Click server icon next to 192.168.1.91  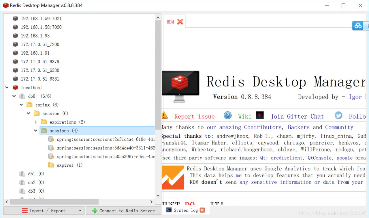(x=15, y=53)
